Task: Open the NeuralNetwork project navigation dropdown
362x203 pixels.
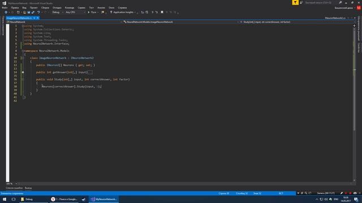Action: pyautogui.click(x=64, y=22)
